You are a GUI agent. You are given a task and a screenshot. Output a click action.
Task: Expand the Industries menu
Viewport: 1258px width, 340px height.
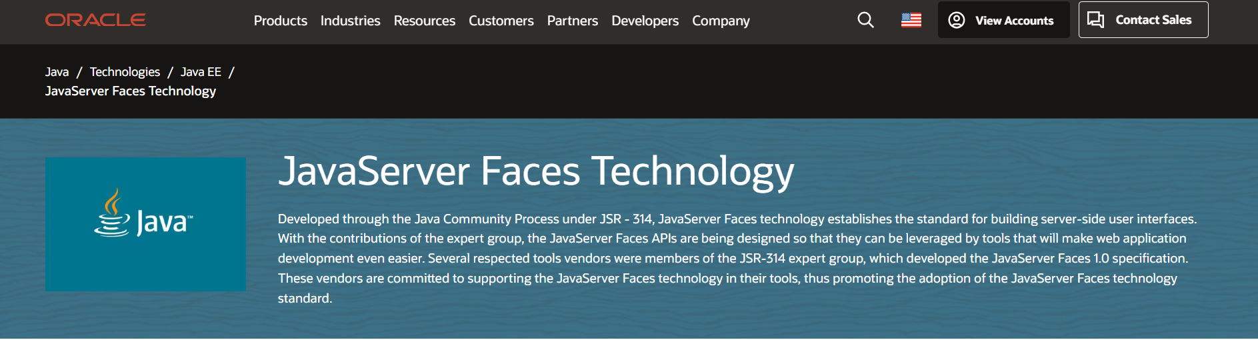point(350,21)
